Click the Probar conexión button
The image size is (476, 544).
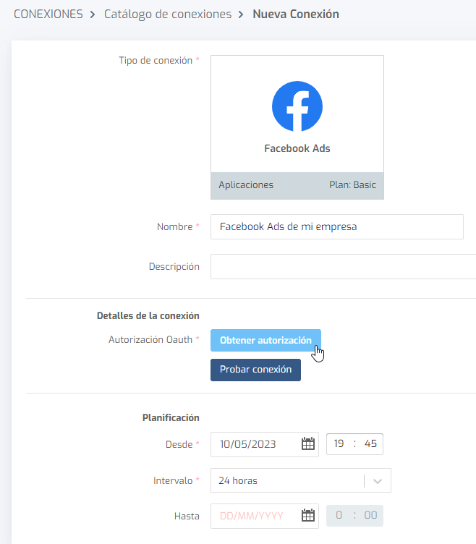pos(255,370)
